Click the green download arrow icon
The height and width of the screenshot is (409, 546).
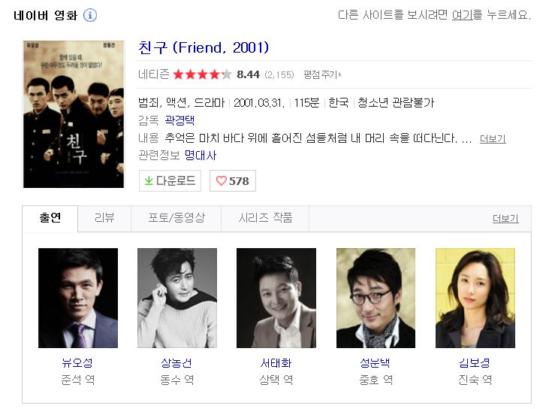click(149, 180)
